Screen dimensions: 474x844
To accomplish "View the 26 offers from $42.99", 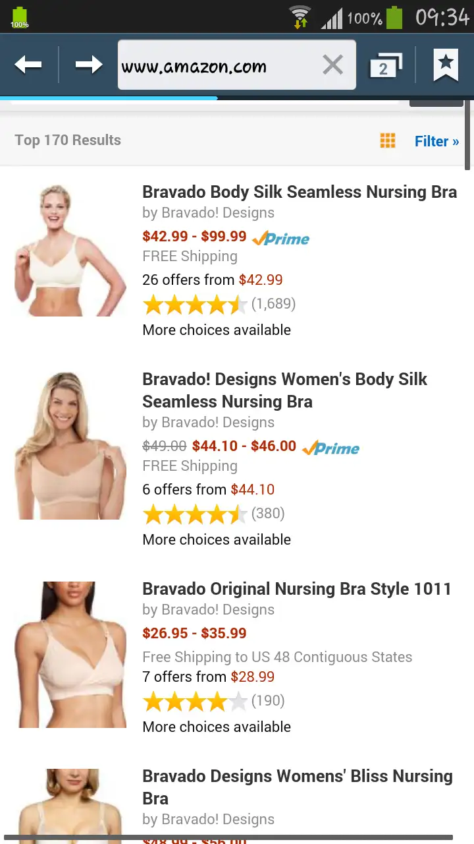I will coord(213,280).
